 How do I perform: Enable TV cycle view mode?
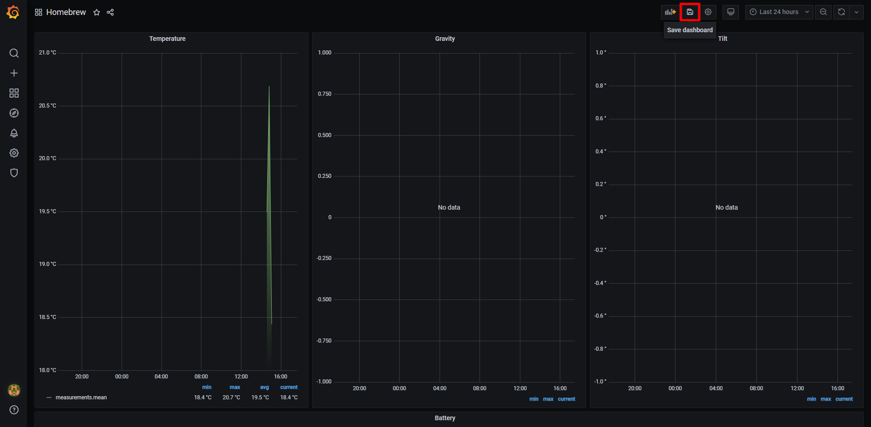tap(731, 12)
